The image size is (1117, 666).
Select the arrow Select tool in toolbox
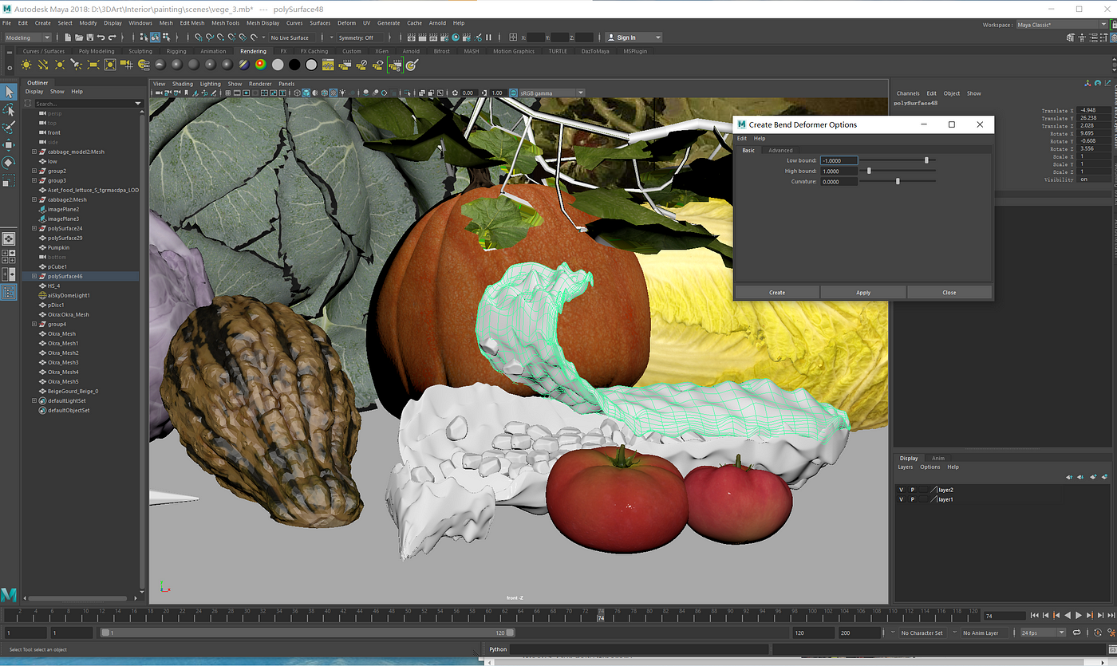(9, 92)
